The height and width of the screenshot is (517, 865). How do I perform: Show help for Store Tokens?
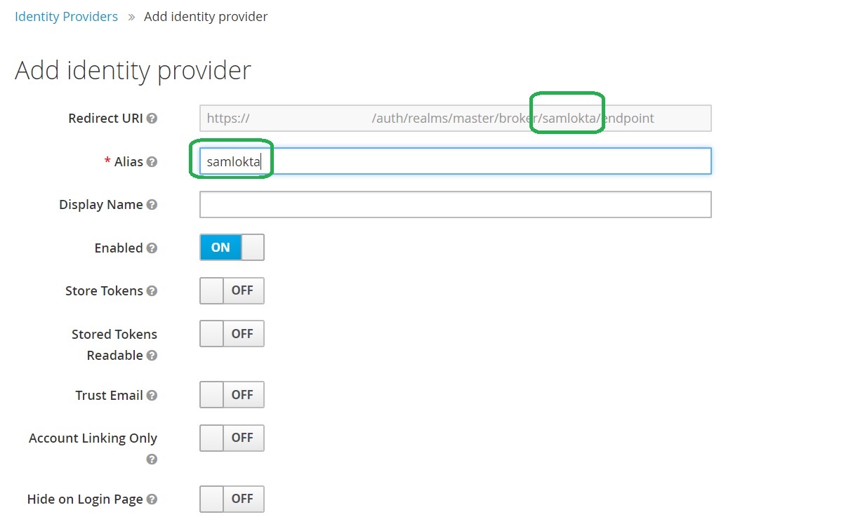pos(152,291)
